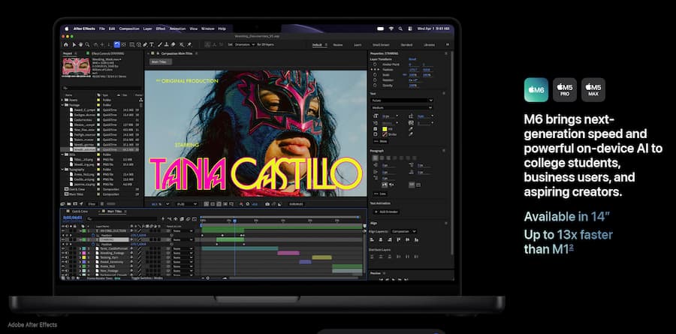
Task: Click the Wi-Fi icon in the macOS menu bar
Action: click(x=391, y=29)
